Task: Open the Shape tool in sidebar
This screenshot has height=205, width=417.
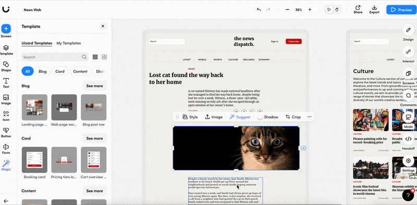Action: click(6, 67)
